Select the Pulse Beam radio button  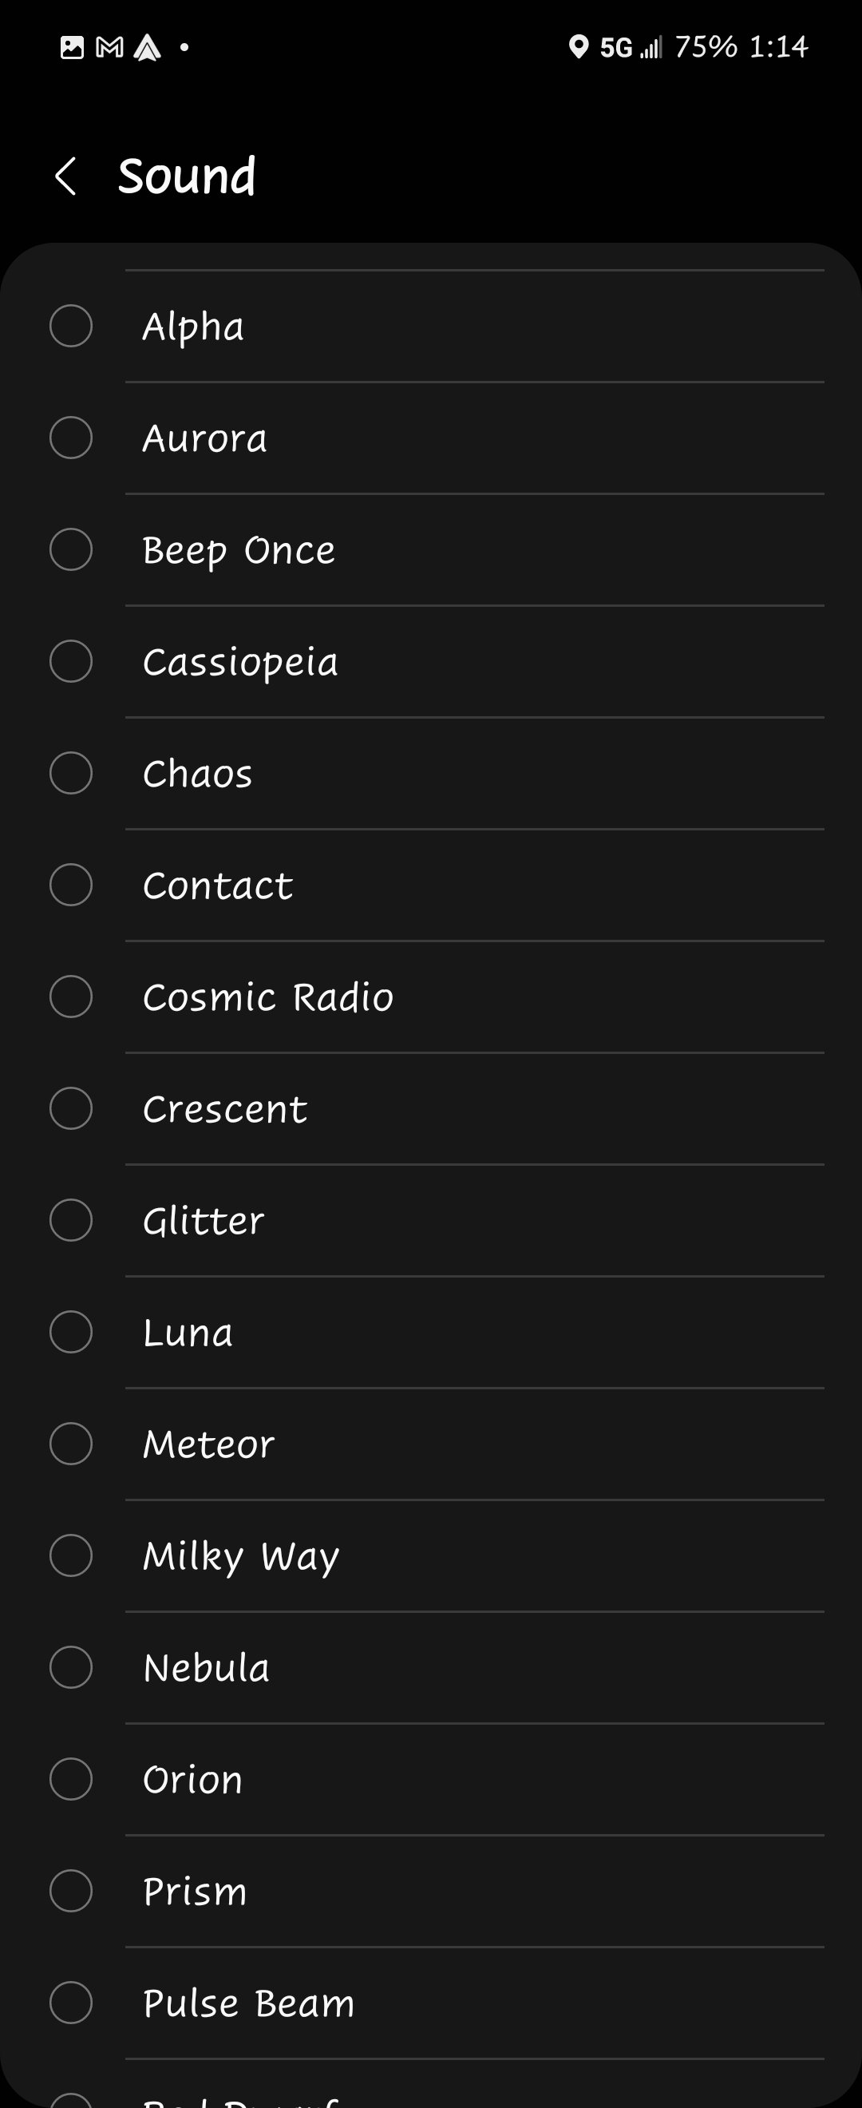(71, 2003)
